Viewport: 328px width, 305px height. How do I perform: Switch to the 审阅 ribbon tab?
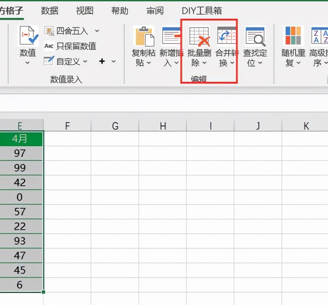click(x=155, y=11)
